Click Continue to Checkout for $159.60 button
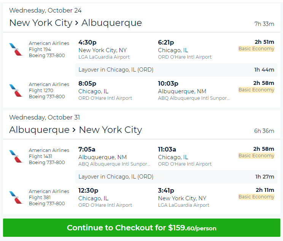Viewport: 283px width, 241px height. [141, 228]
